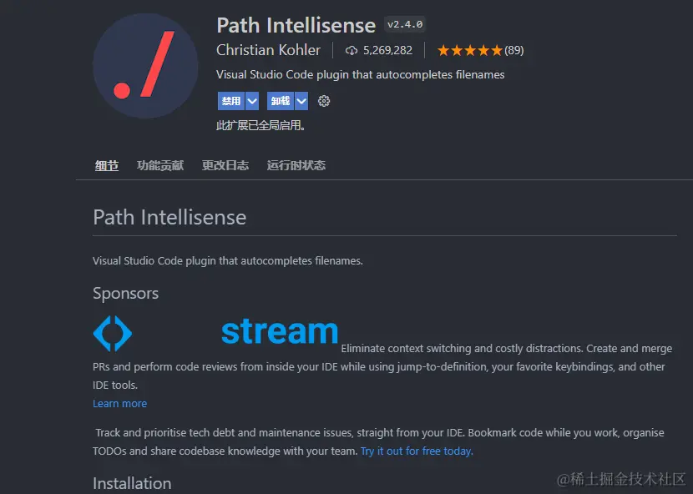
Task: Click the download count cloud icon
Action: click(352, 51)
